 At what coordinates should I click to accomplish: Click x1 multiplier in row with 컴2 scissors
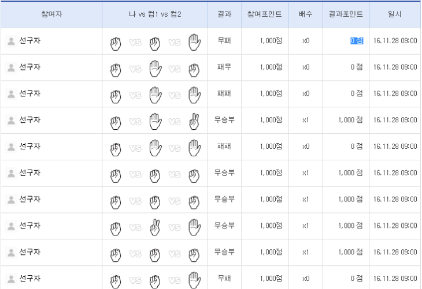306,120
